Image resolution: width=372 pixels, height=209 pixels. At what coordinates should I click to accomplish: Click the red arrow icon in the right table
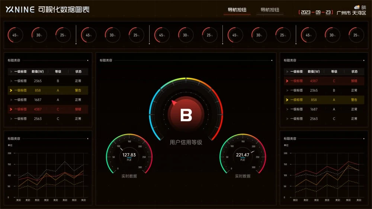[x=287, y=81]
